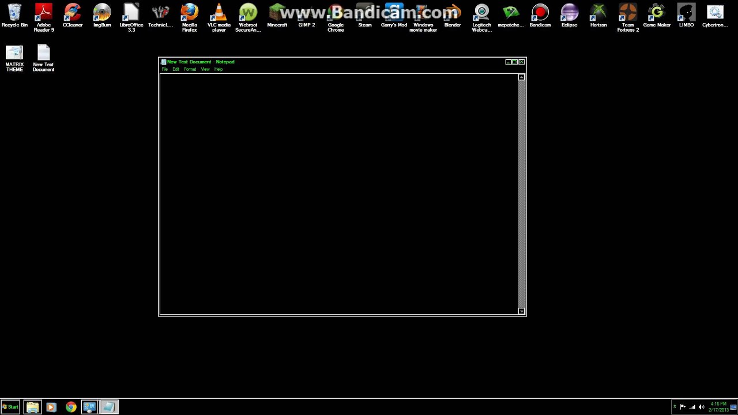This screenshot has width=738, height=415.
Task: Select the LIMBO desktop icon
Action: point(686,16)
